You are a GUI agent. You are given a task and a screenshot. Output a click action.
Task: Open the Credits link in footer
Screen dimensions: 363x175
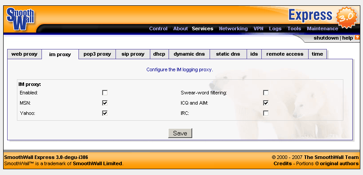(x=283, y=163)
